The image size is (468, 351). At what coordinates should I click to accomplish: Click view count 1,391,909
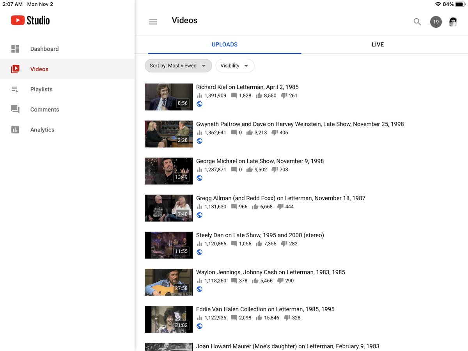pos(215,96)
